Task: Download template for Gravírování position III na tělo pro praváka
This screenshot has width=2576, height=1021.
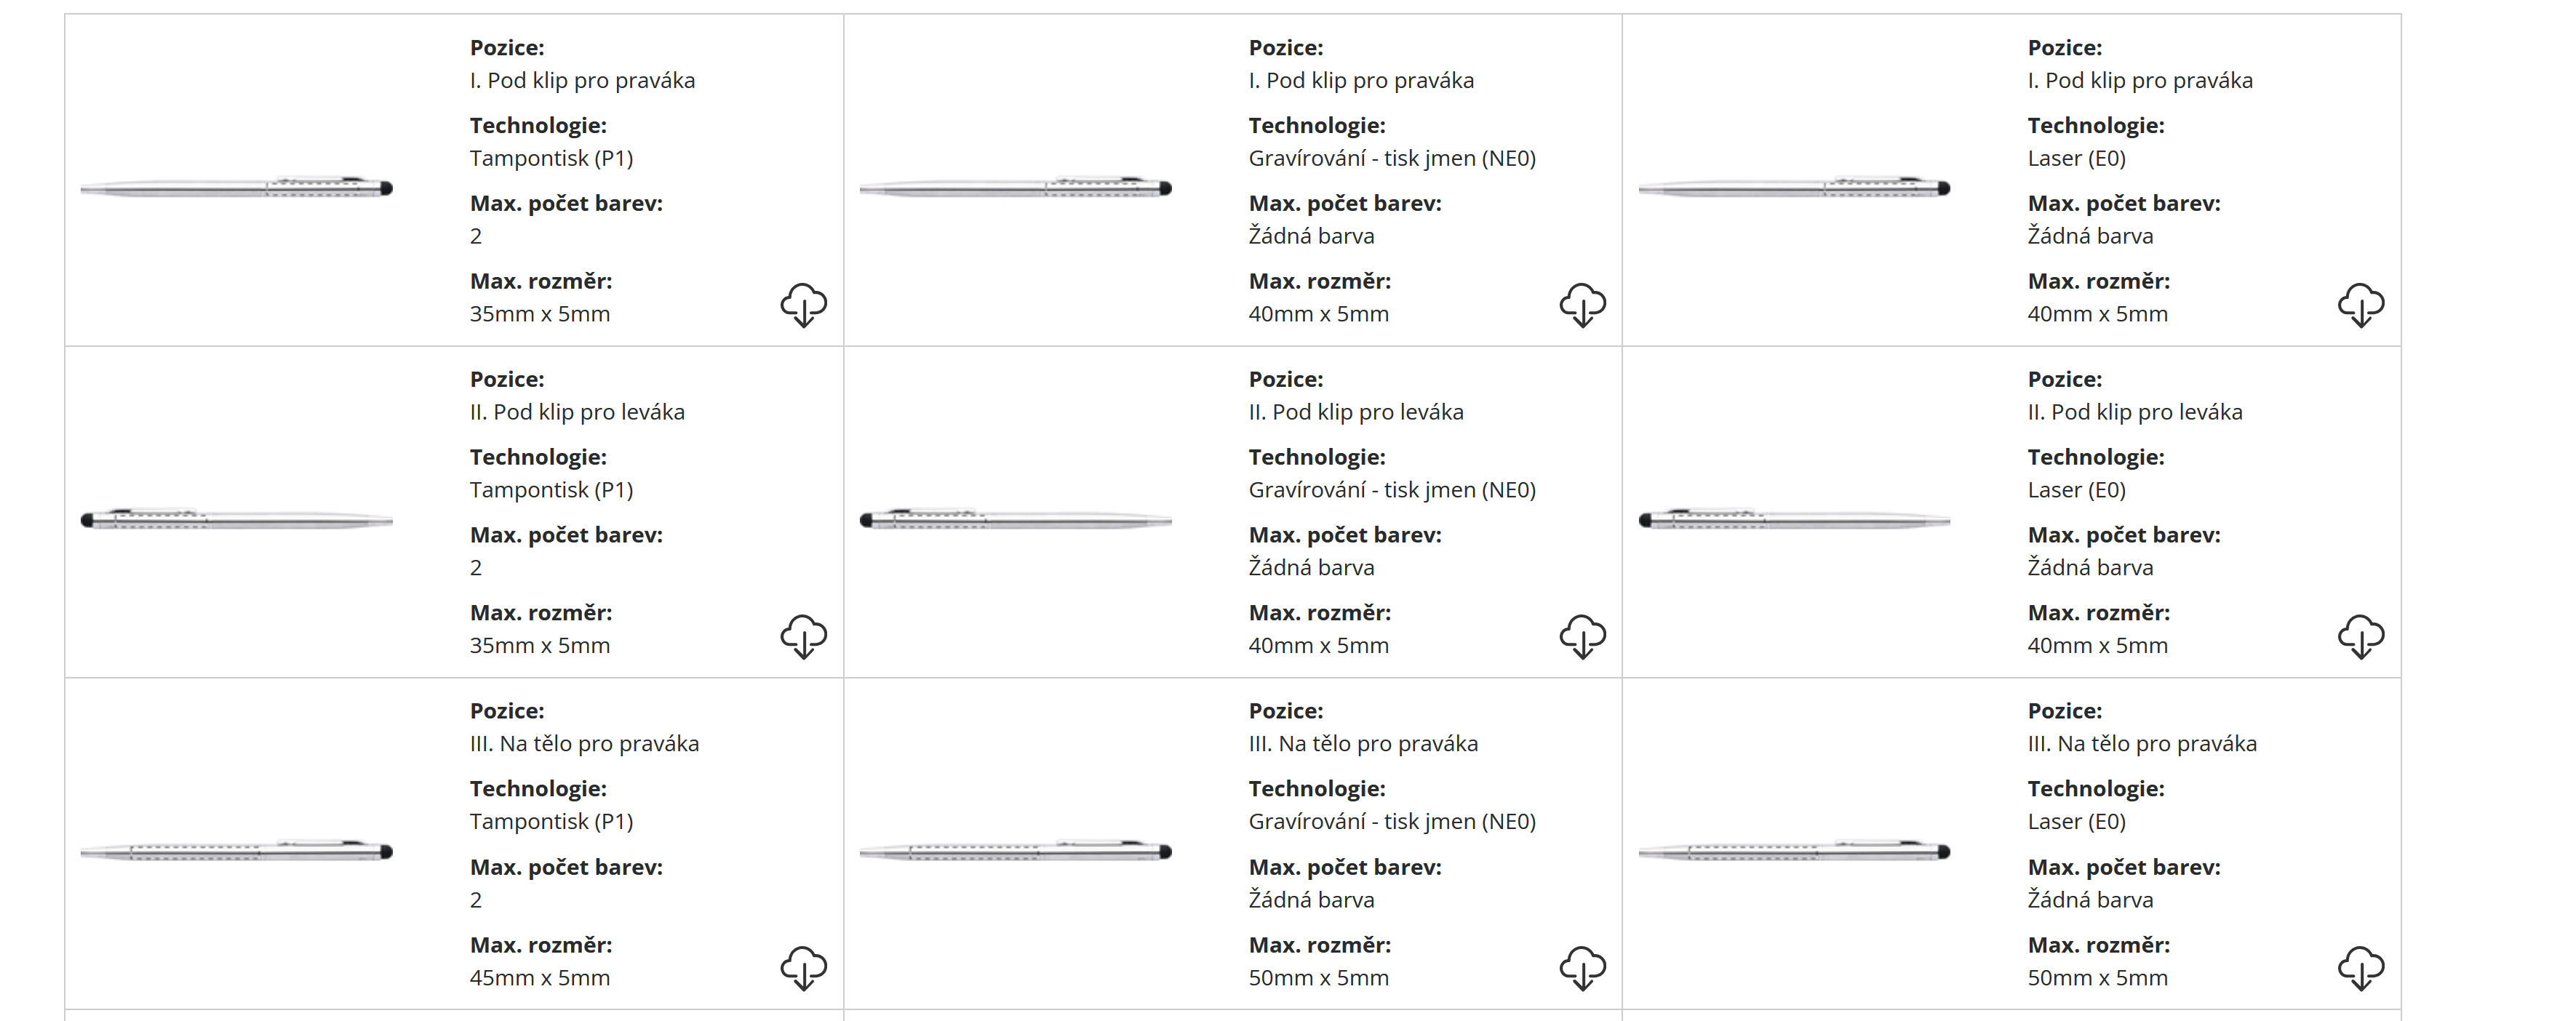Action: pyautogui.click(x=1582, y=967)
